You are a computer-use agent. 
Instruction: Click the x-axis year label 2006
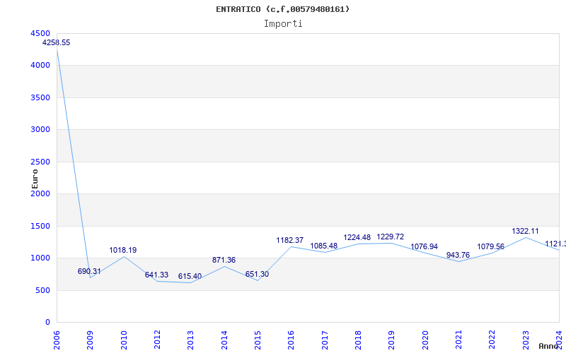57,340
